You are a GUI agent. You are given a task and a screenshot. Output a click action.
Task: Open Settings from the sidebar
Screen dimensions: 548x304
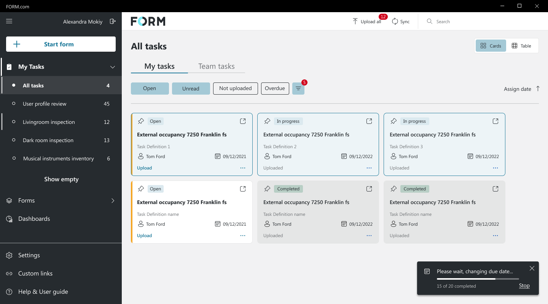[x=29, y=255]
